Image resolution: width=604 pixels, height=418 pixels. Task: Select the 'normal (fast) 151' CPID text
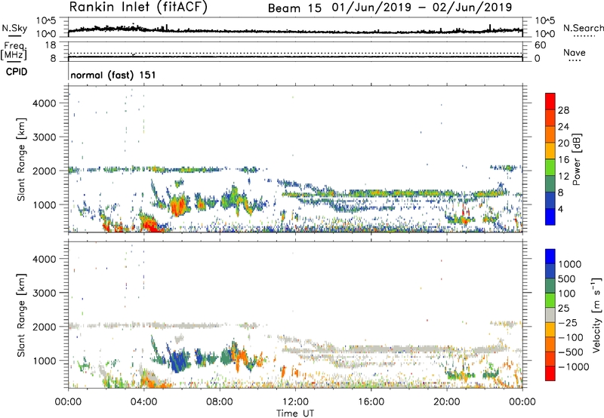[x=113, y=75]
